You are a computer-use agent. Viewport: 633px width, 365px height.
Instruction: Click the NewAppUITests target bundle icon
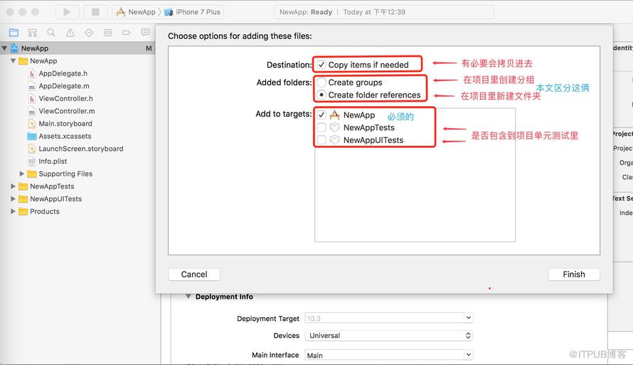[335, 140]
